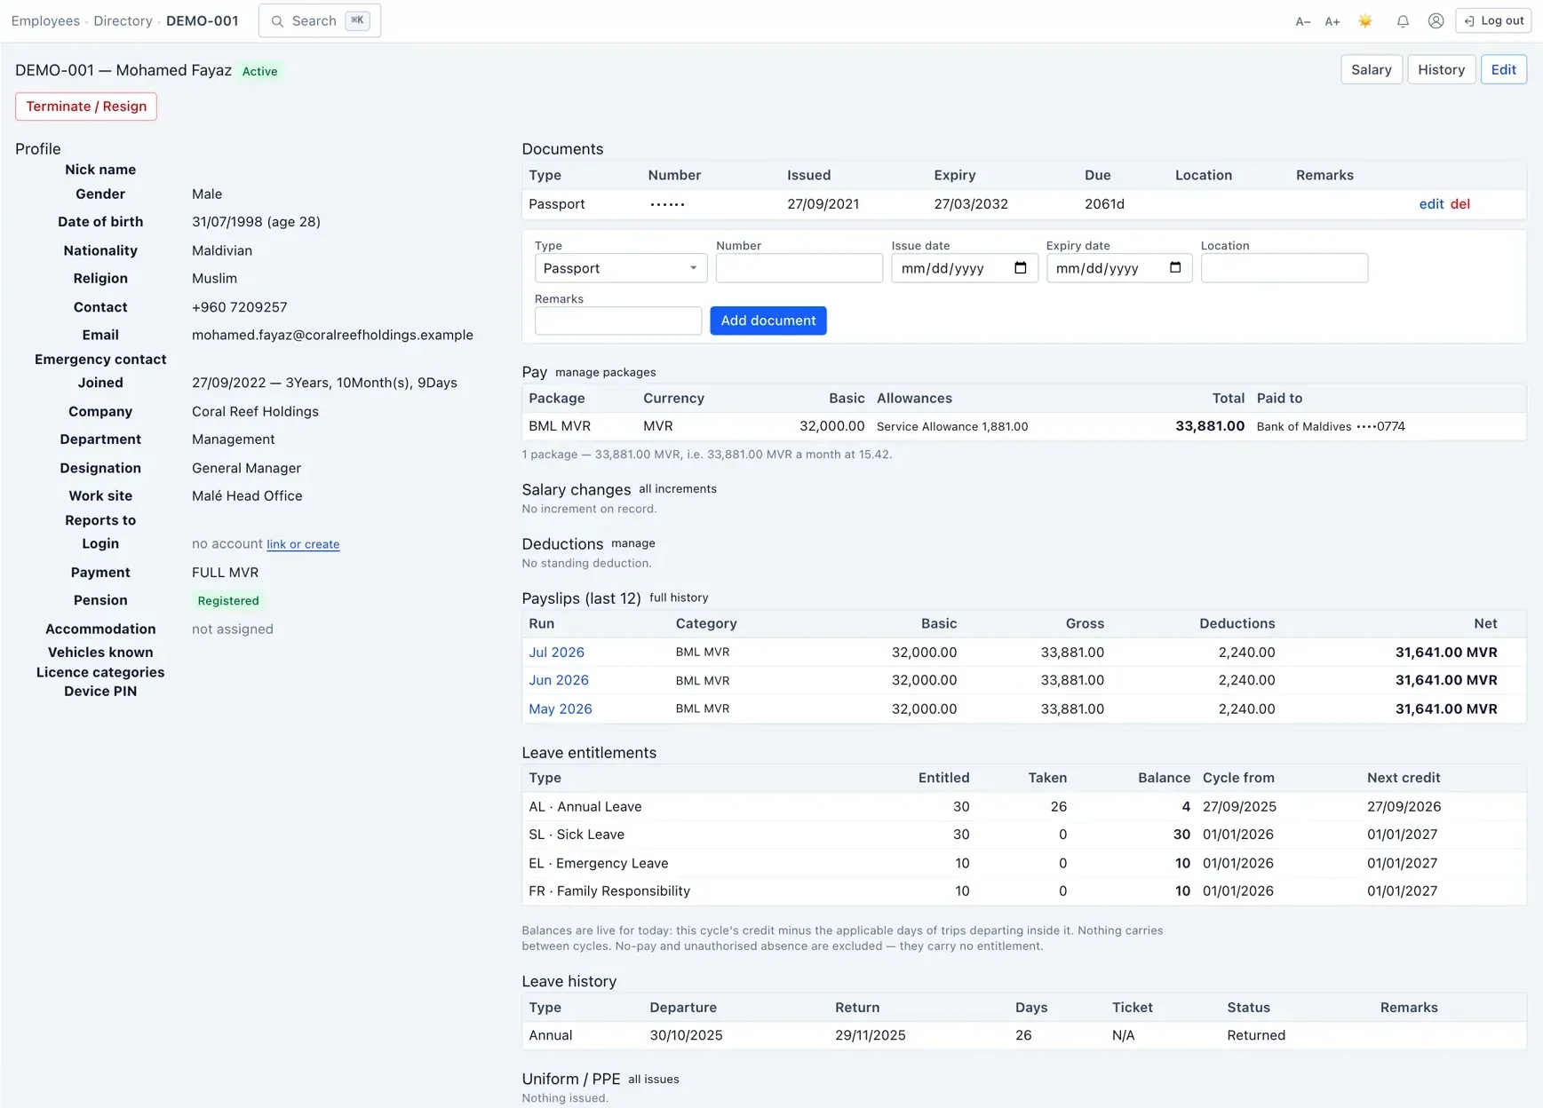This screenshot has height=1108, width=1543.
Task: Click the Expiry date field
Action: pyautogui.click(x=1118, y=268)
